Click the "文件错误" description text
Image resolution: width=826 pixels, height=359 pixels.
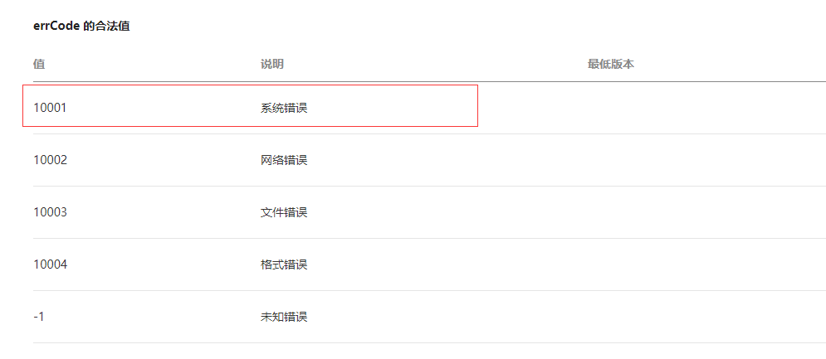[x=284, y=212]
